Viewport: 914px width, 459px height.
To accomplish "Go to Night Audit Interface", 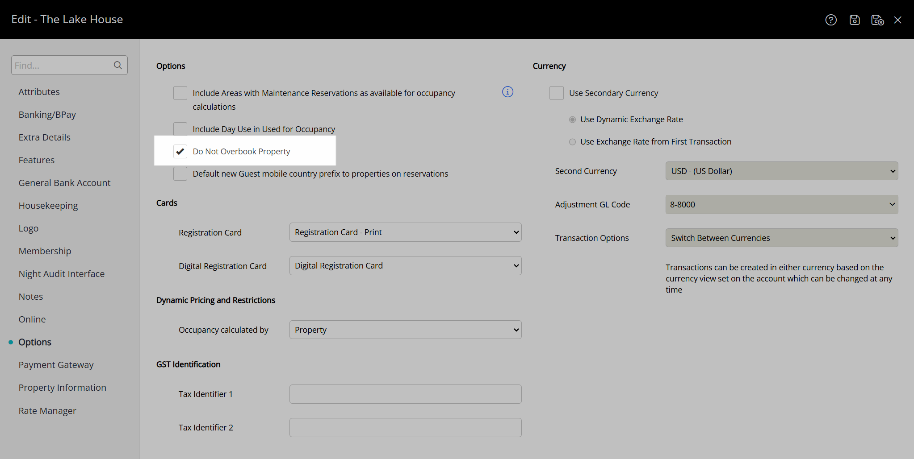I will (x=62, y=274).
